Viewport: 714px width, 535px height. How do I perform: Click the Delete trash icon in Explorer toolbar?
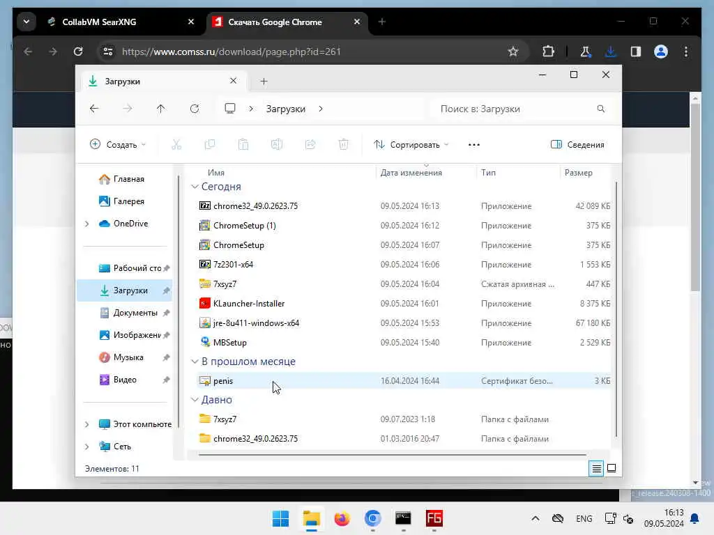[x=343, y=145]
